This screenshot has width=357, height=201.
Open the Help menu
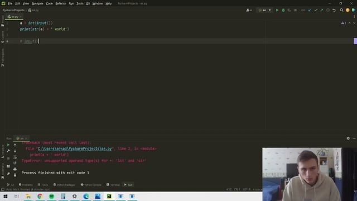(109, 3)
